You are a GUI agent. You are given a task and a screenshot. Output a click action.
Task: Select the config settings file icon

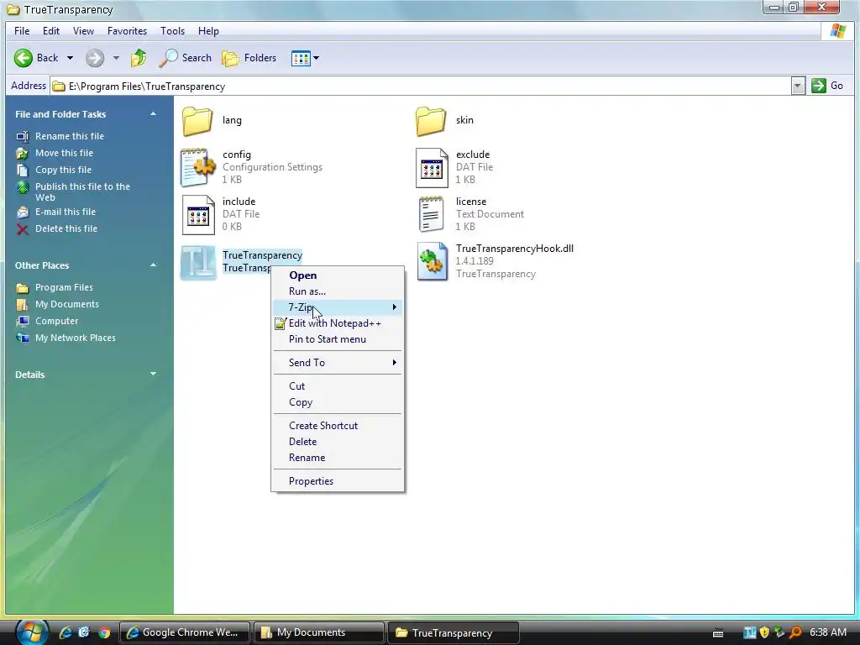[197, 167]
